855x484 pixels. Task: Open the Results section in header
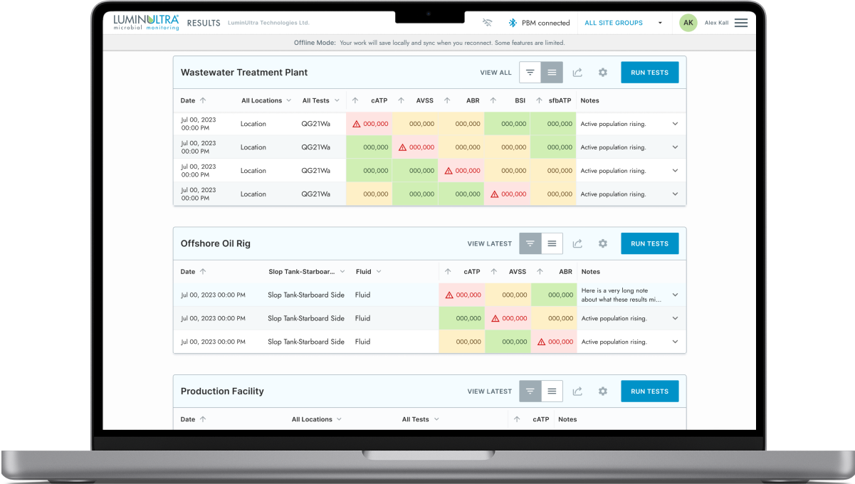point(204,23)
